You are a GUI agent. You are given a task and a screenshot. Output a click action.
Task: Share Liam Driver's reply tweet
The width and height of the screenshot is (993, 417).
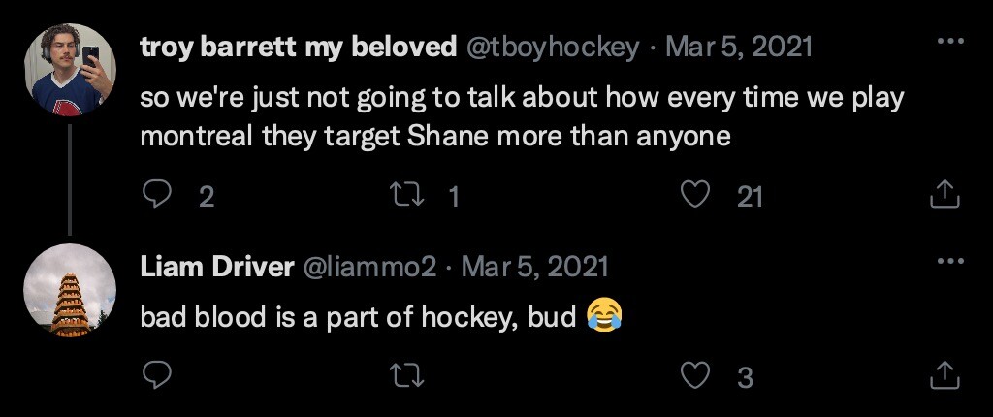pyautogui.click(x=944, y=374)
